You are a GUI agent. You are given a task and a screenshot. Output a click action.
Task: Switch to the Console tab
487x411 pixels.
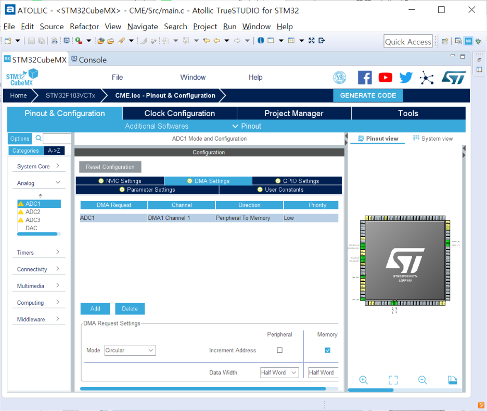pos(89,60)
